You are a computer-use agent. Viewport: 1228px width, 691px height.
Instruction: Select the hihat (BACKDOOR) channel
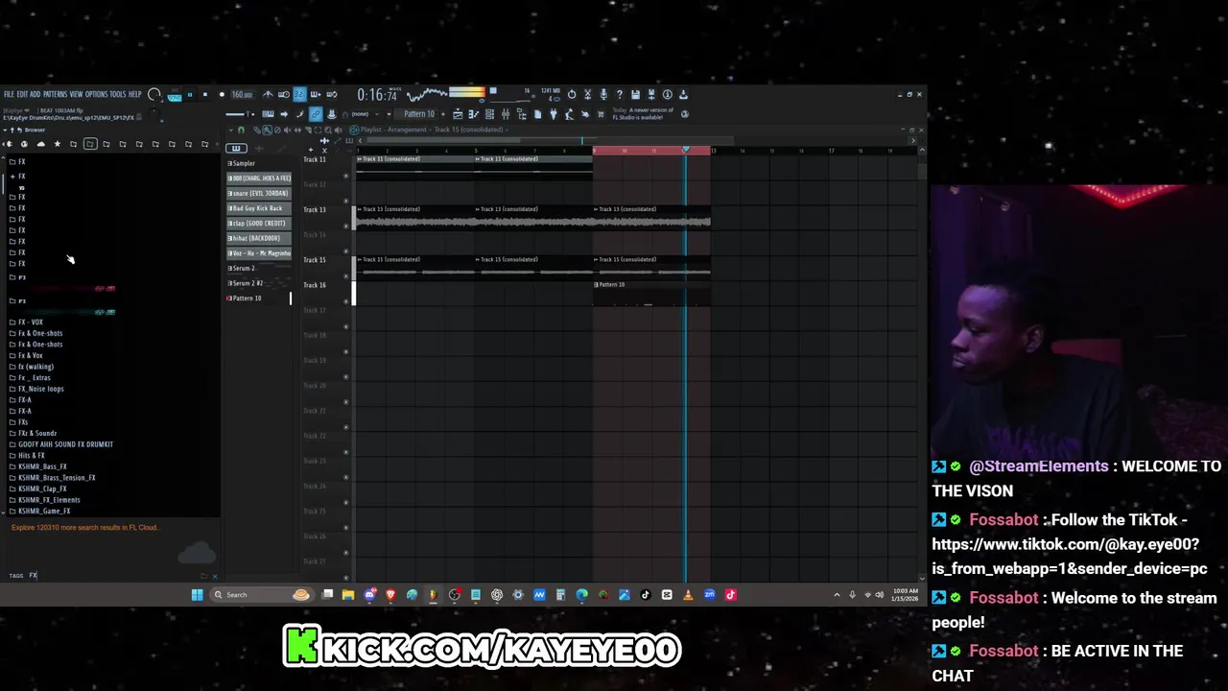click(259, 238)
